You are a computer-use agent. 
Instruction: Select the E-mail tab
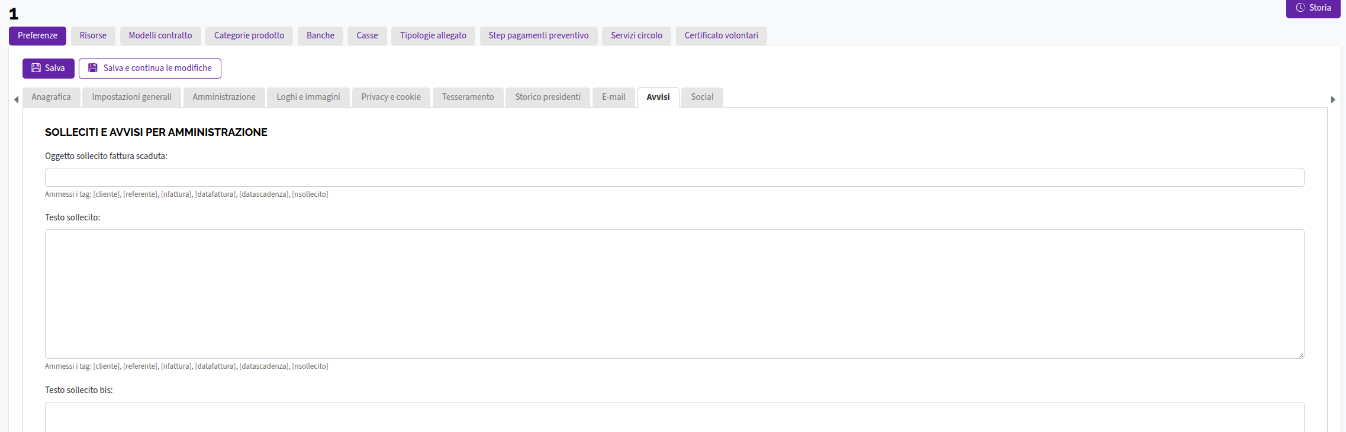coord(613,98)
